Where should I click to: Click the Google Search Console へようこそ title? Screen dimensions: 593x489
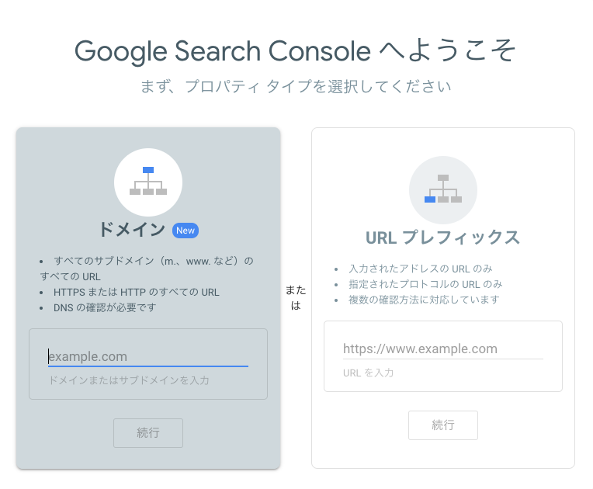point(295,50)
